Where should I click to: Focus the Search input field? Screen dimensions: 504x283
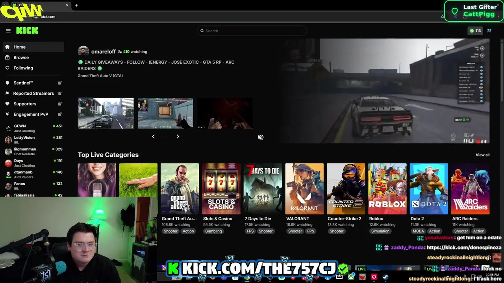pyautogui.click(x=252, y=31)
